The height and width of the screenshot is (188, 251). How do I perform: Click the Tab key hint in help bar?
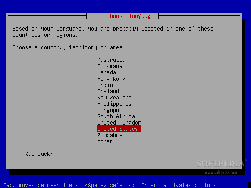click(8, 185)
